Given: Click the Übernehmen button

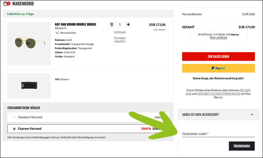Looking at the screenshot, I should click(x=242, y=146).
